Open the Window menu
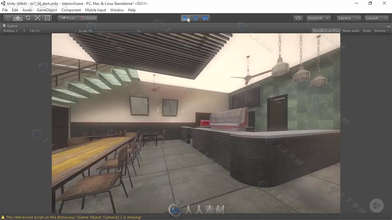 (x=117, y=10)
